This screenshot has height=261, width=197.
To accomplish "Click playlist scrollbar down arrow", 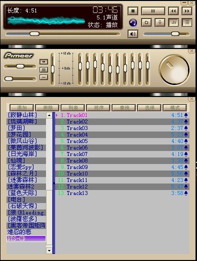I will click(x=49, y=250).
